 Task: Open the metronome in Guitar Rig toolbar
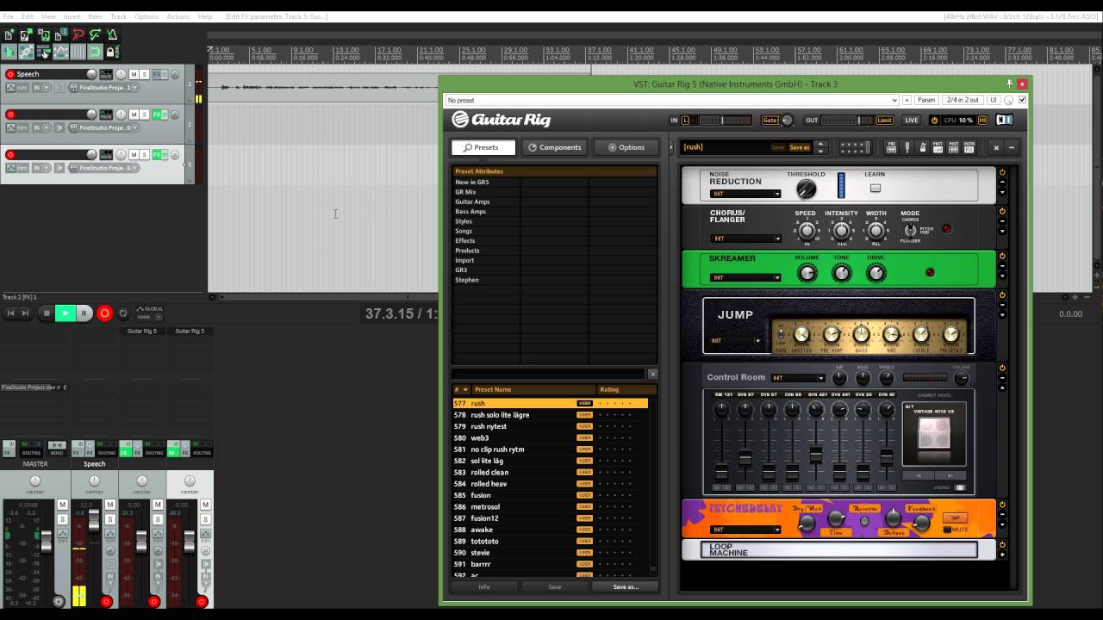coord(922,147)
